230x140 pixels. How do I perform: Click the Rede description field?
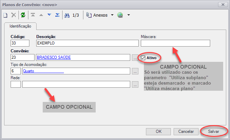[76, 84]
